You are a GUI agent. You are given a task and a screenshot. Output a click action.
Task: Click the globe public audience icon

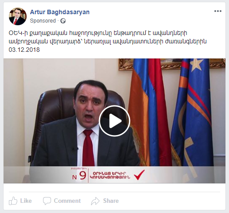pos(63,21)
